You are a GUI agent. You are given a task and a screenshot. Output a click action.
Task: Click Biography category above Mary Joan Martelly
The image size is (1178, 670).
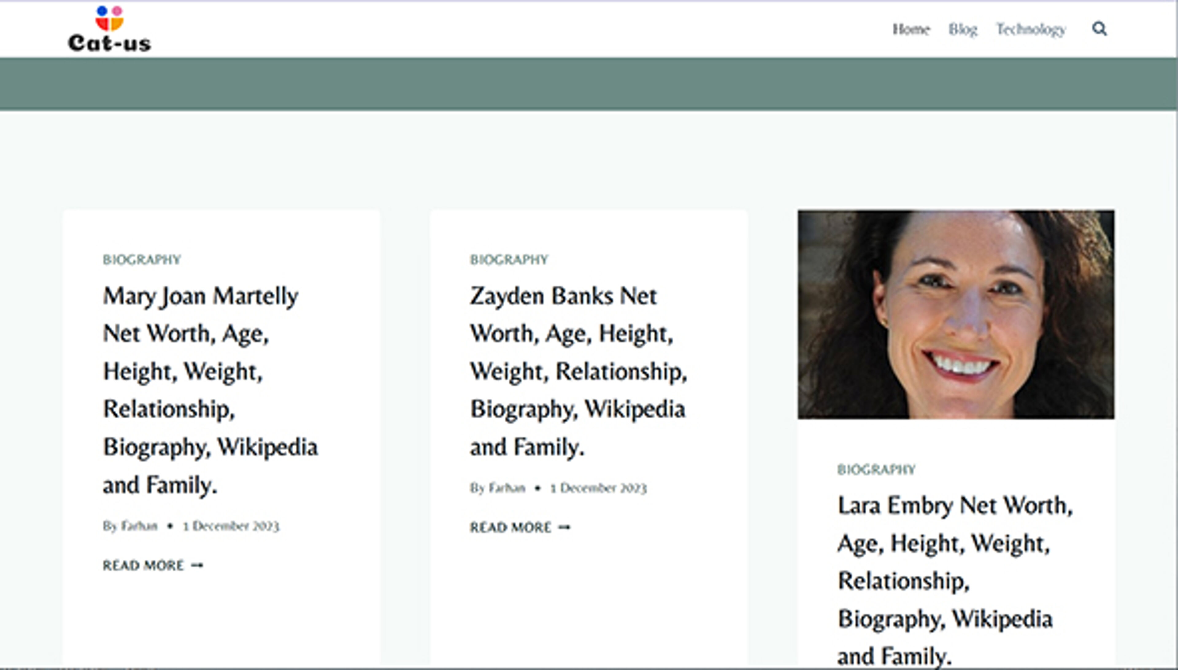141,260
